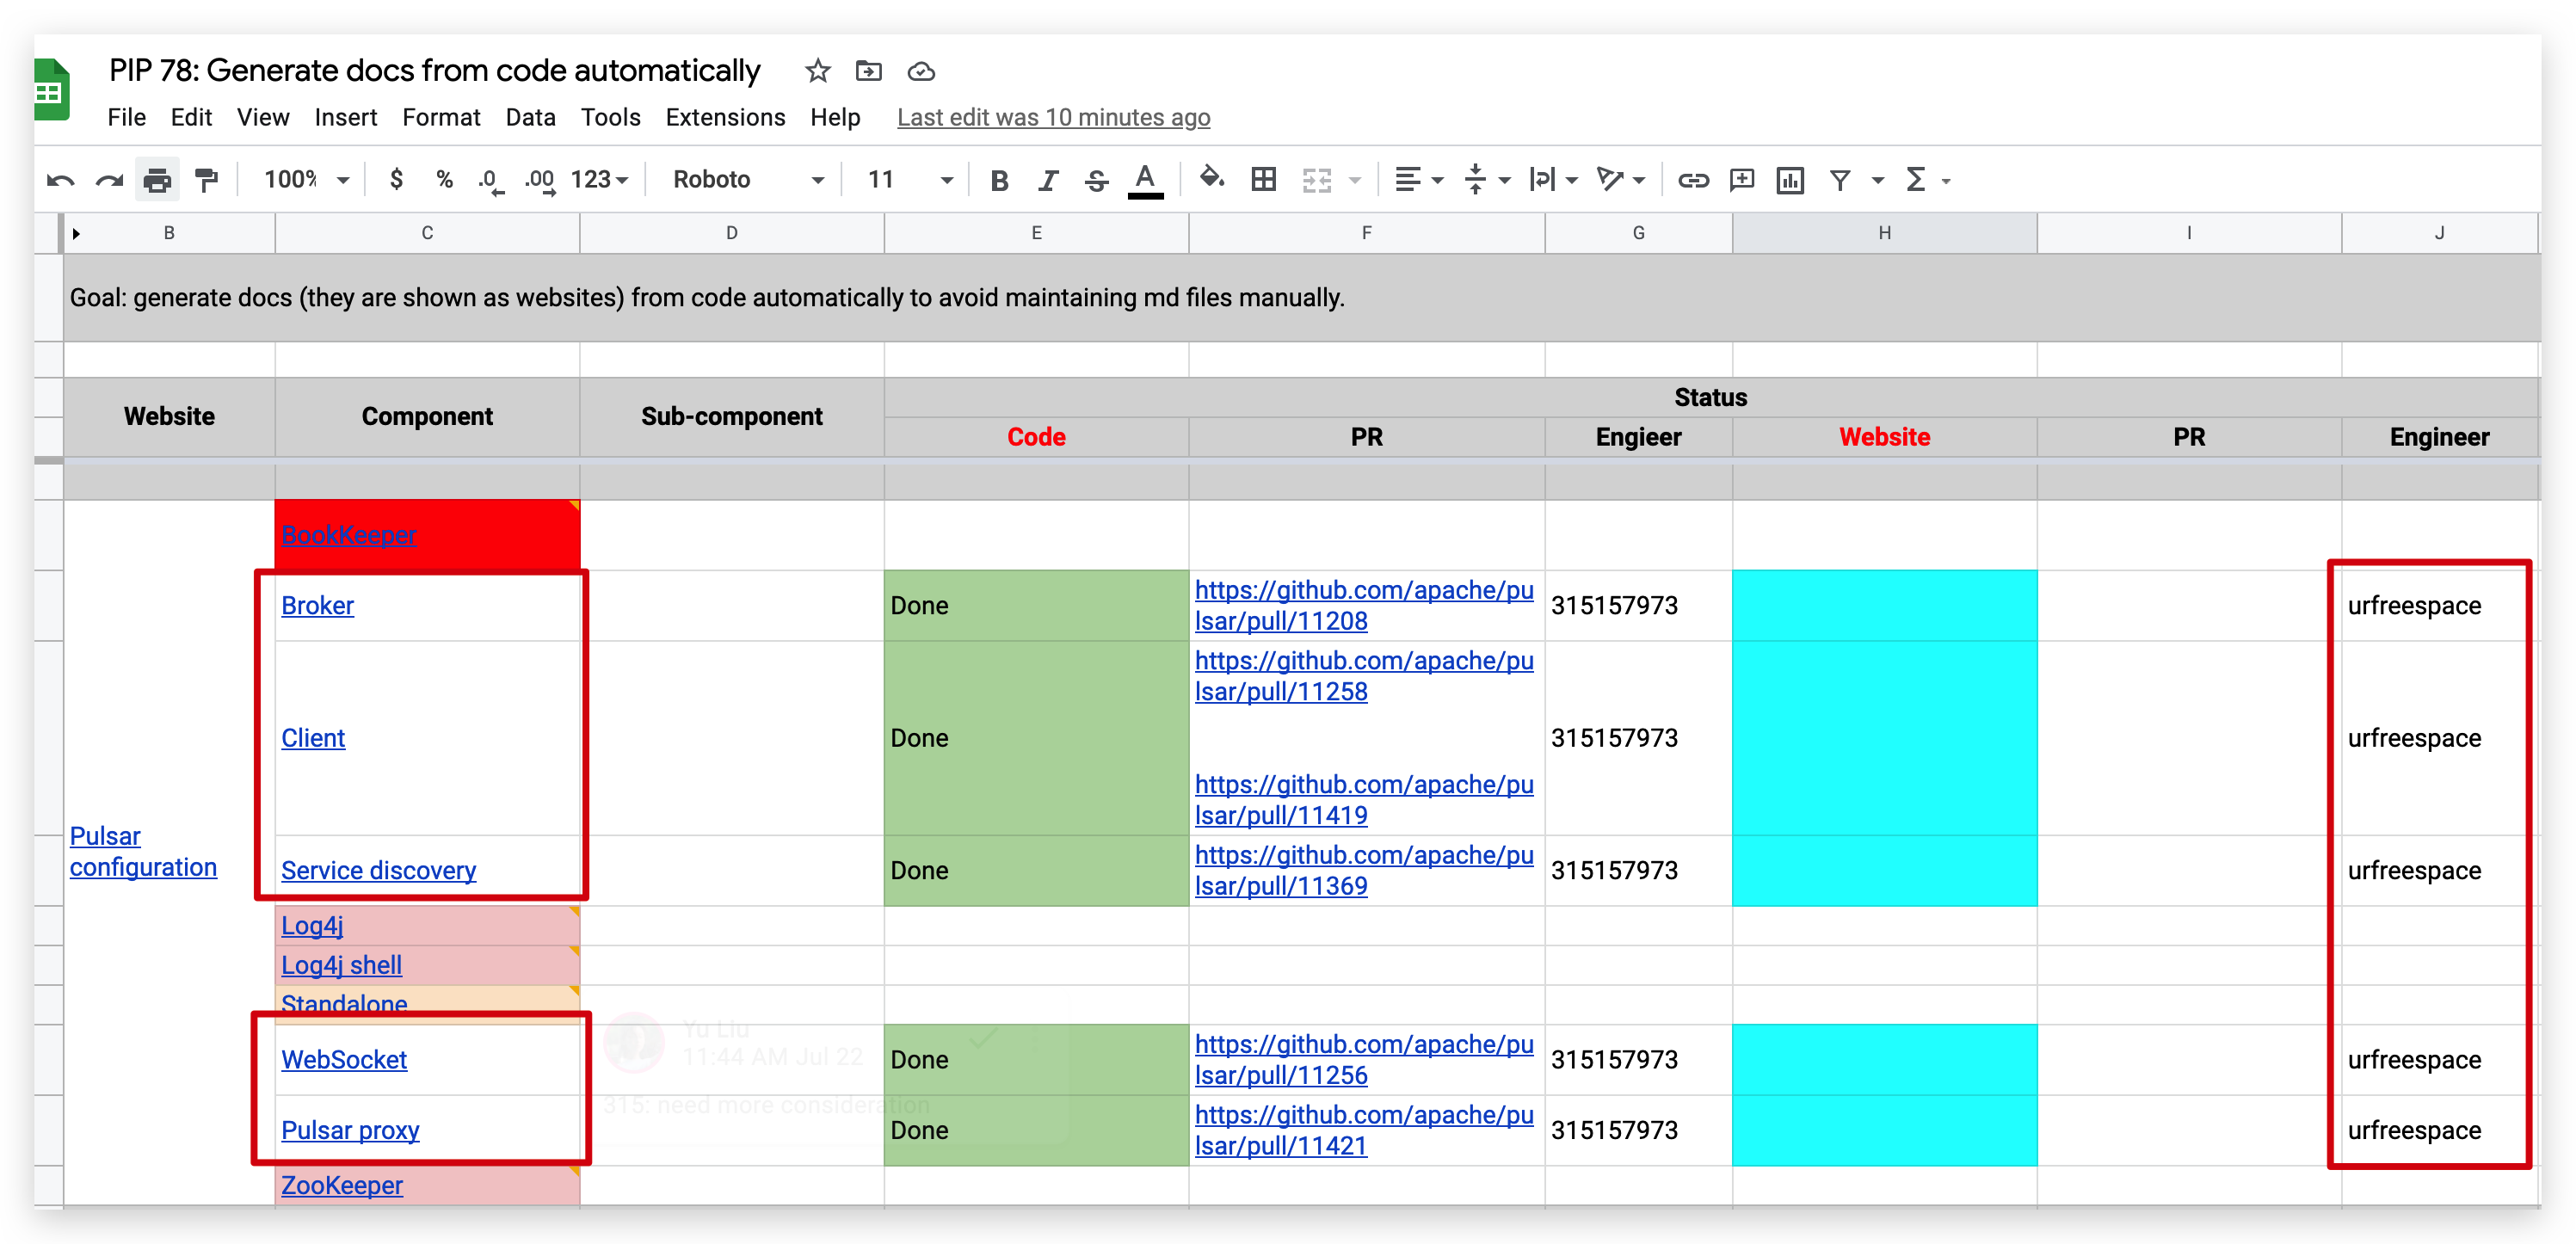Click the insert chart icon

[1789, 180]
